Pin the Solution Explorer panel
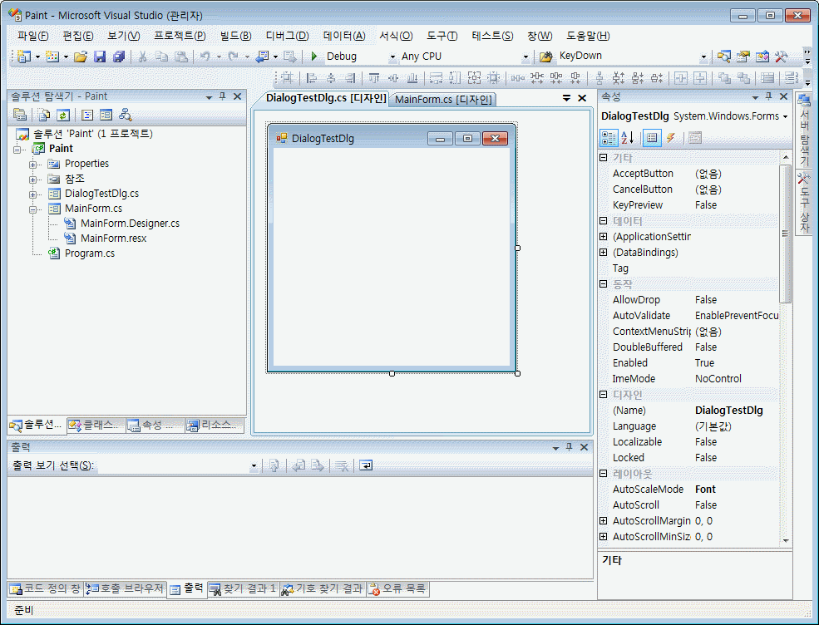Screen dimensions: 819x625 coord(223,96)
